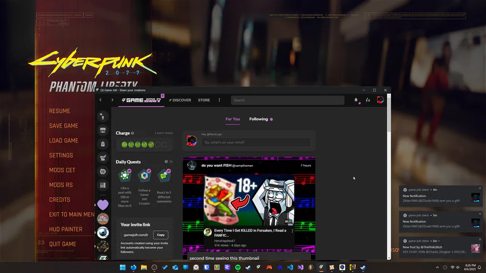Open 'Every Time I Get KILLED' video title

(250, 233)
